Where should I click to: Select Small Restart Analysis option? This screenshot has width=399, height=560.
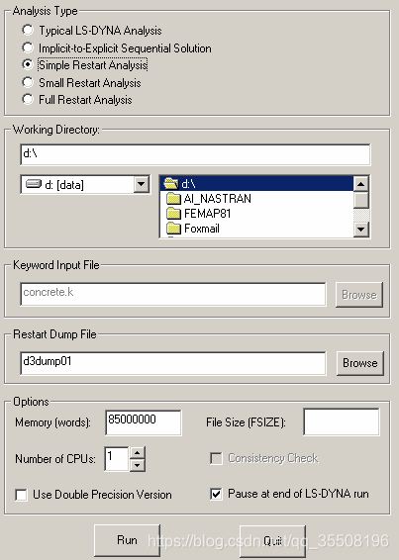28,82
